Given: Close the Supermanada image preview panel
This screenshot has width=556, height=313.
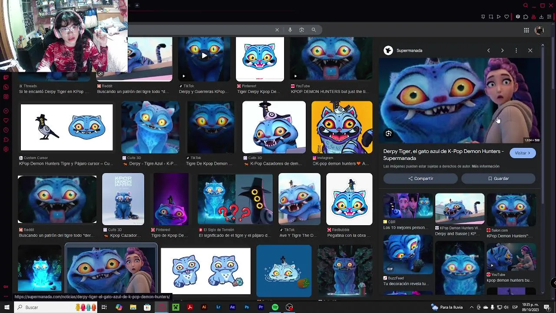Looking at the screenshot, I should point(530,50).
